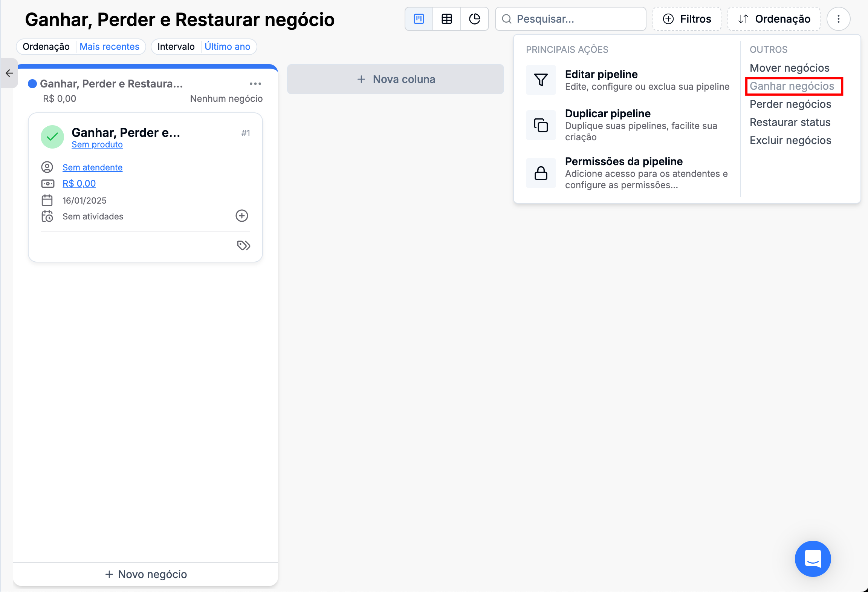Open the chat support bubble

813,558
